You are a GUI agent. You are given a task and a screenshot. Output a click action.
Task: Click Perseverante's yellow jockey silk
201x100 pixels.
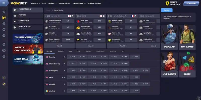[x=78, y=27]
